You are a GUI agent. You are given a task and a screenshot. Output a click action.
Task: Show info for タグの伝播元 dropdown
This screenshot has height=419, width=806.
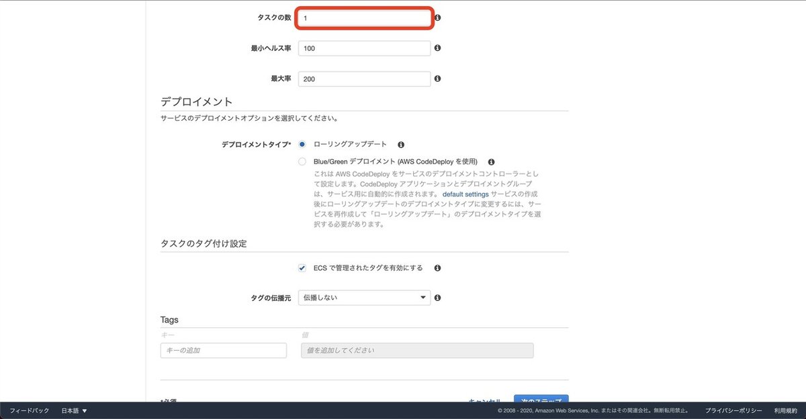tap(438, 298)
